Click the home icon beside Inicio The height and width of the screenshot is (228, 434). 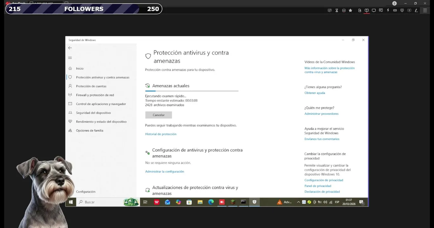point(70,68)
